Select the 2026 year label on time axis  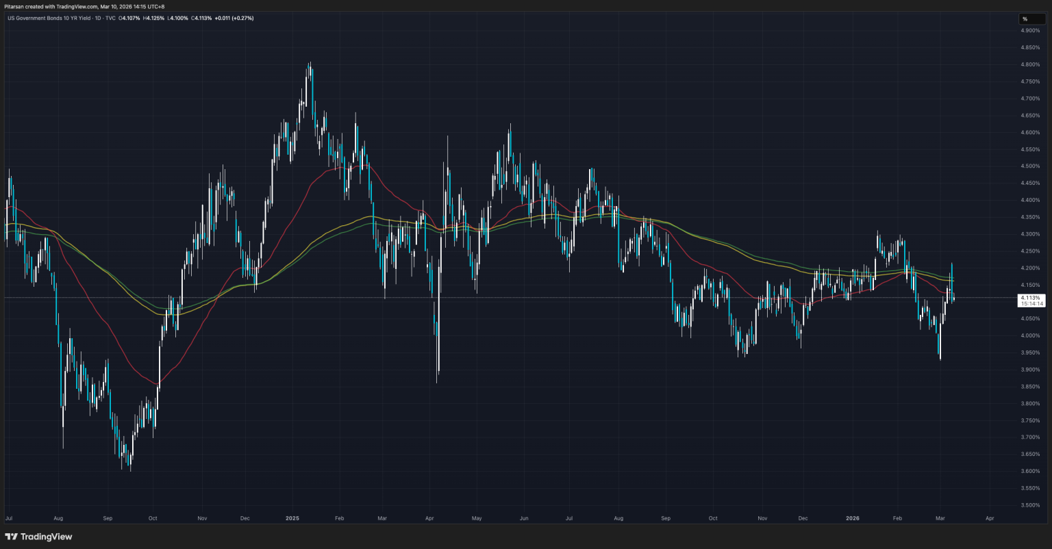[x=853, y=518]
